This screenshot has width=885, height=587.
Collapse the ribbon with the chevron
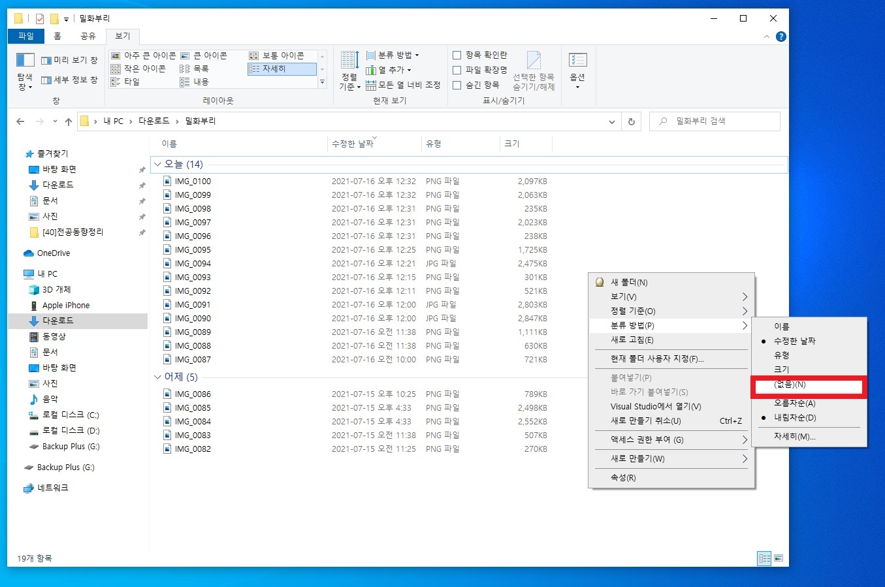click(x=767, y=37)
